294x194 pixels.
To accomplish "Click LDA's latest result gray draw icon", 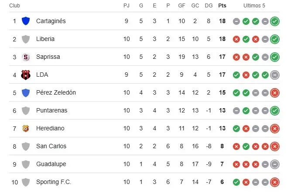I will point(274,75).
